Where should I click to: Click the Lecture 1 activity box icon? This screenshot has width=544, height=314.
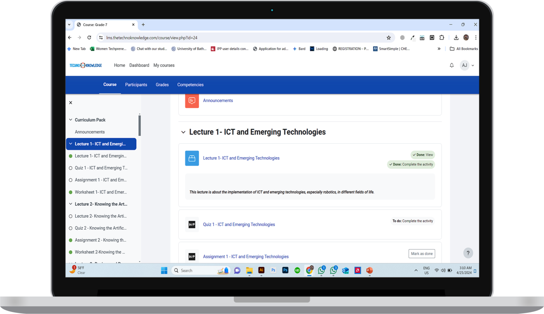tap(192, 158)
